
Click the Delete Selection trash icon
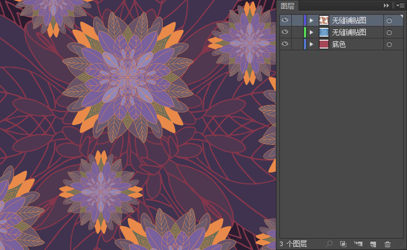(388, 244)
